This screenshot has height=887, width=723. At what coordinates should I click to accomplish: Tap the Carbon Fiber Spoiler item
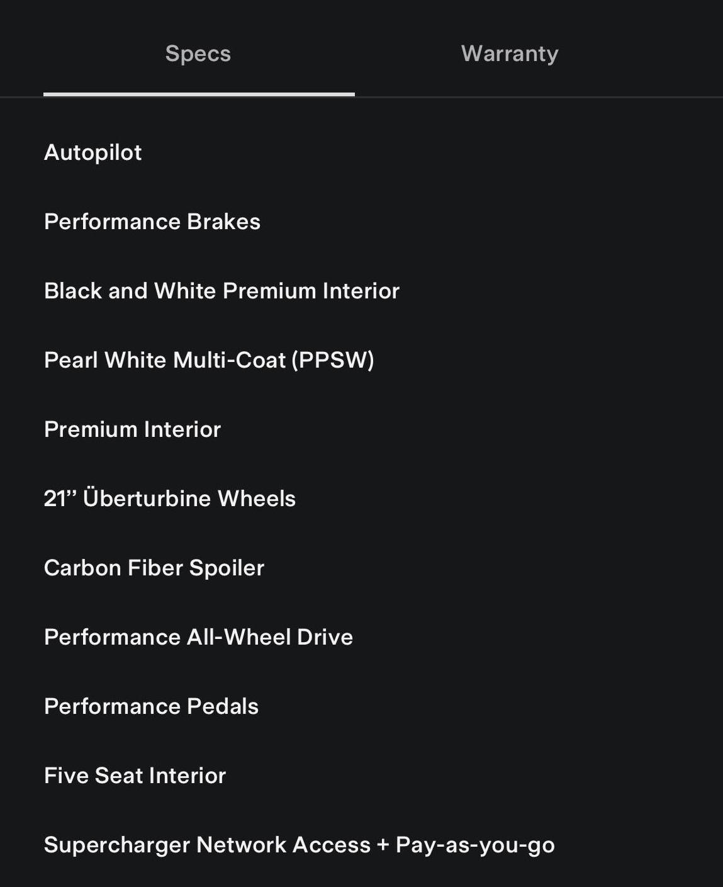point(154,568)
